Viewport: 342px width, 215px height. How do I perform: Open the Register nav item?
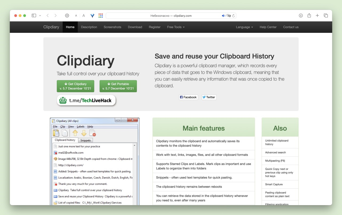(155, 27)
